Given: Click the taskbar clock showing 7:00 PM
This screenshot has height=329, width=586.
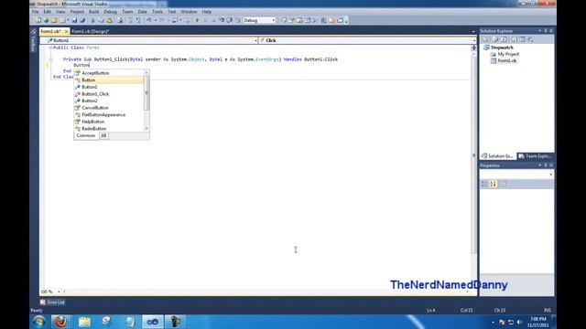Looking at the screenshot, I should click(538, 322).
